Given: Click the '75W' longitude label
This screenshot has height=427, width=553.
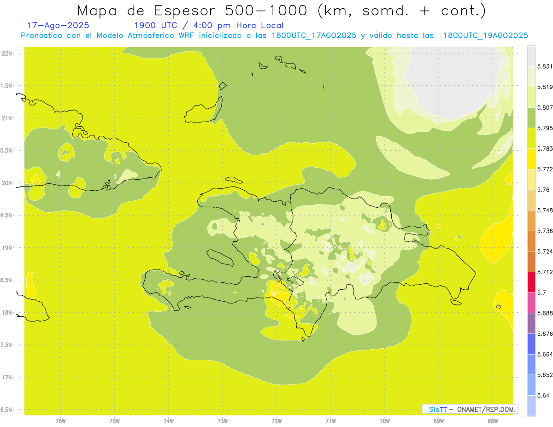Looking at the screenshot, I should 114,421.
